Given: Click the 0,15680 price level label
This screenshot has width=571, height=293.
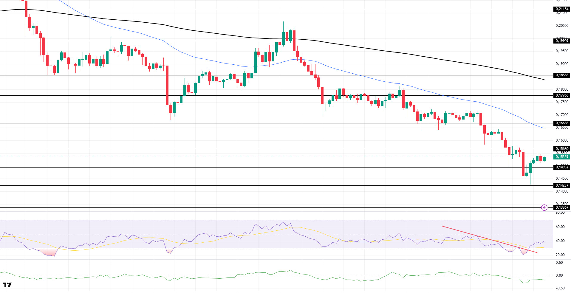Looking at the screenshot, I should [x=562, y=149].
